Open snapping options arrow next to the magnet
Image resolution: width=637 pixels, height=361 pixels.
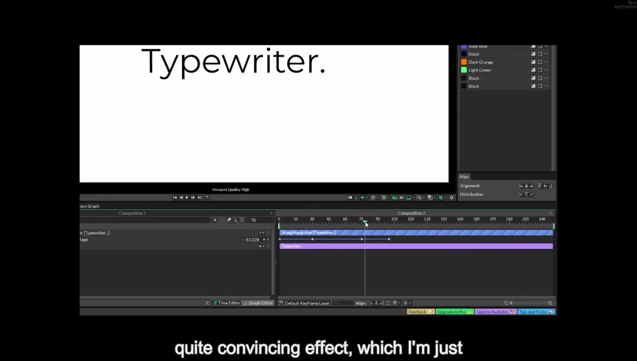[378, 197]
